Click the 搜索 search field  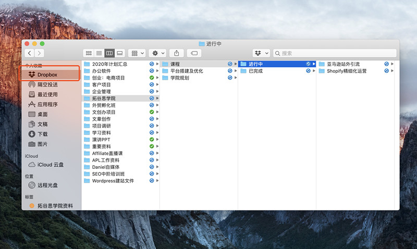[x=335, y=53]
